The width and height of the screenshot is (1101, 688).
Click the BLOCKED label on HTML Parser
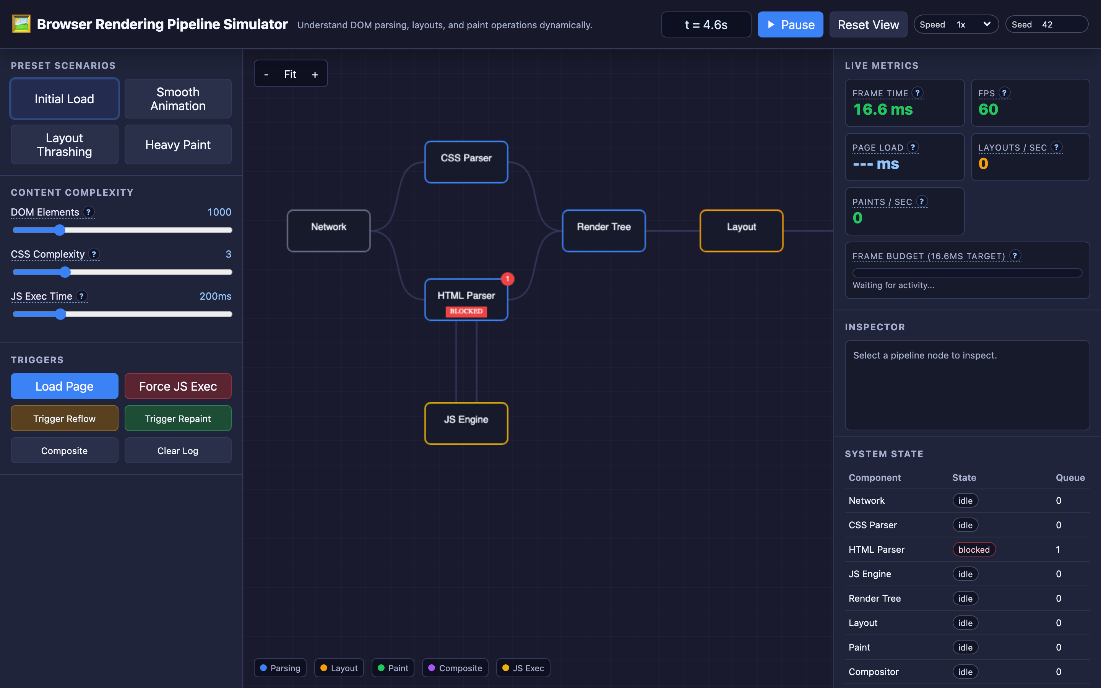(x=466, y=311)
